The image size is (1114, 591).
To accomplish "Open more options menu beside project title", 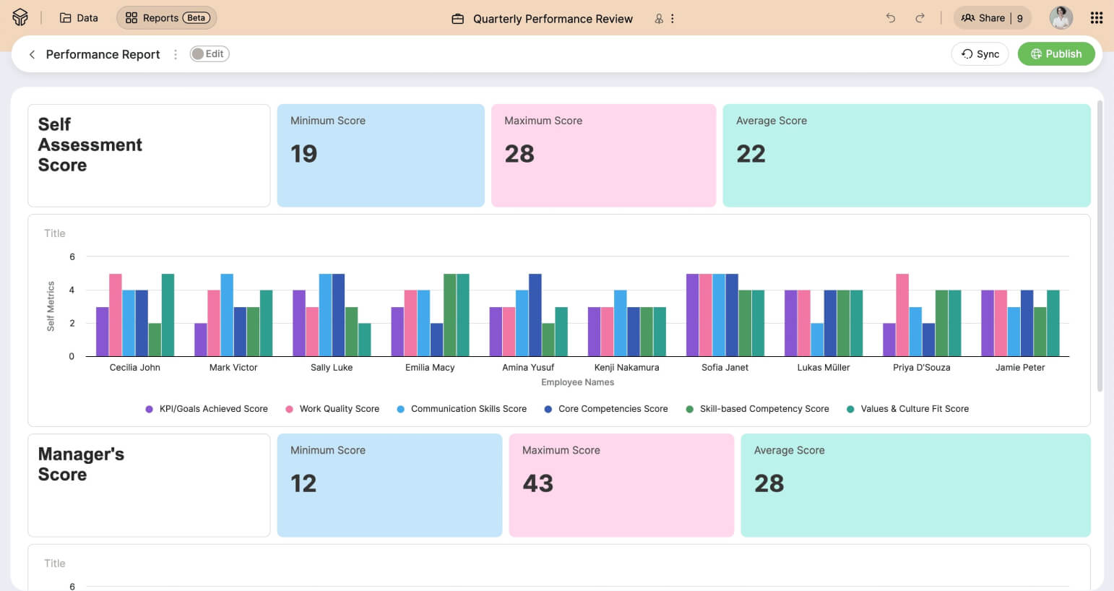I will [673, 19].
